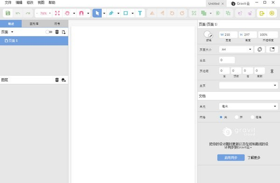The width and height of the screenshot is (280, 183).
Task: Click the flip horizontal triangle icon
Action: pos(162,13)
